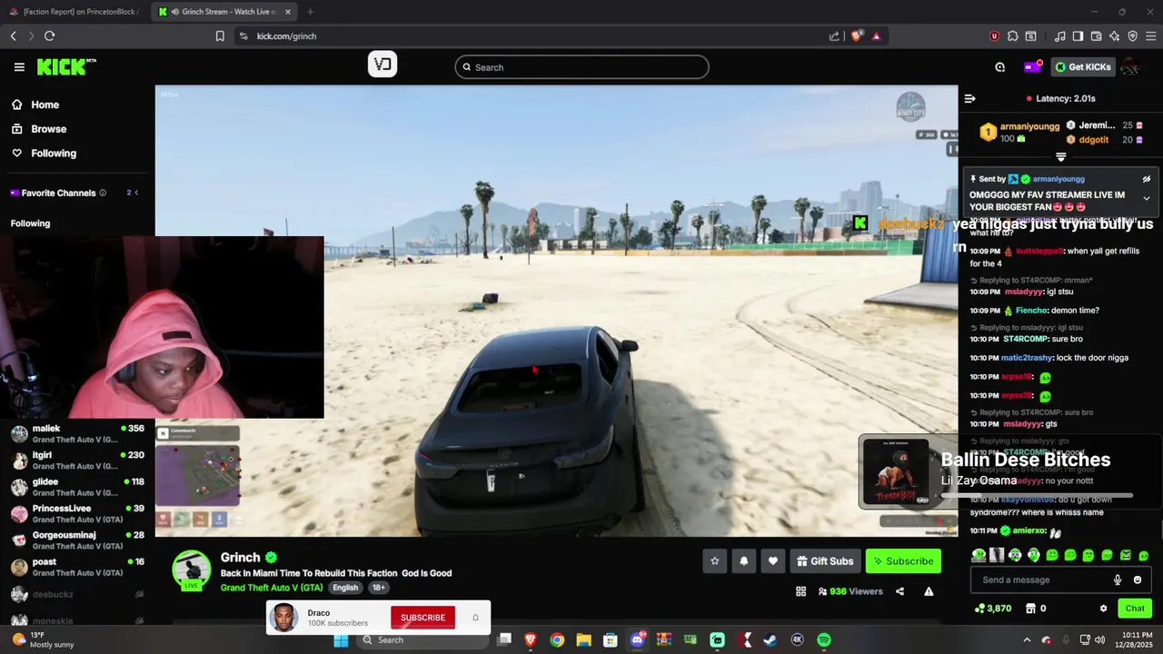This screenshot has height=654, width=1163.
Task: Hide the pinned message
Action: [x=1147, y=179]
